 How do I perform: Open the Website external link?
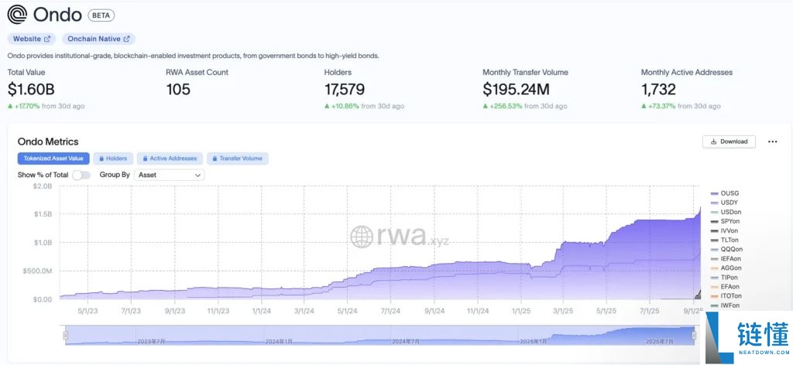click(32, 39)
